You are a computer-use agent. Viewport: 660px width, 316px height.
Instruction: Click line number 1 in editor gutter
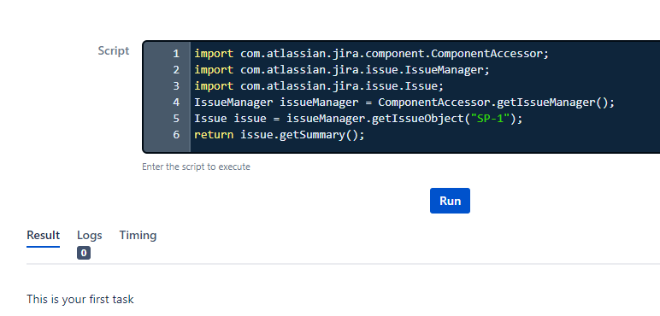point(176,54)
